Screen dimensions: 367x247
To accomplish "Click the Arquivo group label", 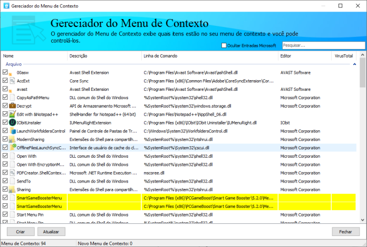I will click(x=14, y=64).
